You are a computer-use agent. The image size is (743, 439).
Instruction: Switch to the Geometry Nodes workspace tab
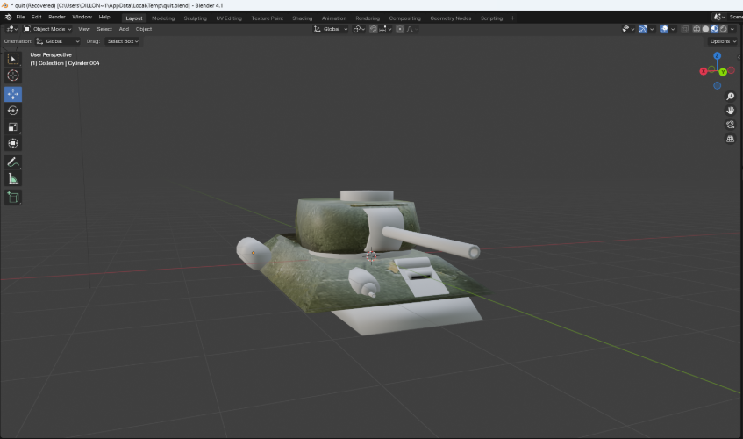450,18
